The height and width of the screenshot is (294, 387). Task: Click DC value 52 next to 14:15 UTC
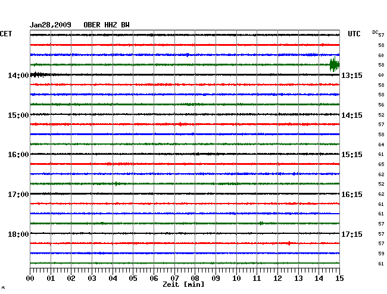click(x=381, y=115)
